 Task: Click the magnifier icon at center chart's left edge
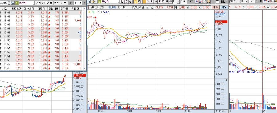tap(89, 2)
